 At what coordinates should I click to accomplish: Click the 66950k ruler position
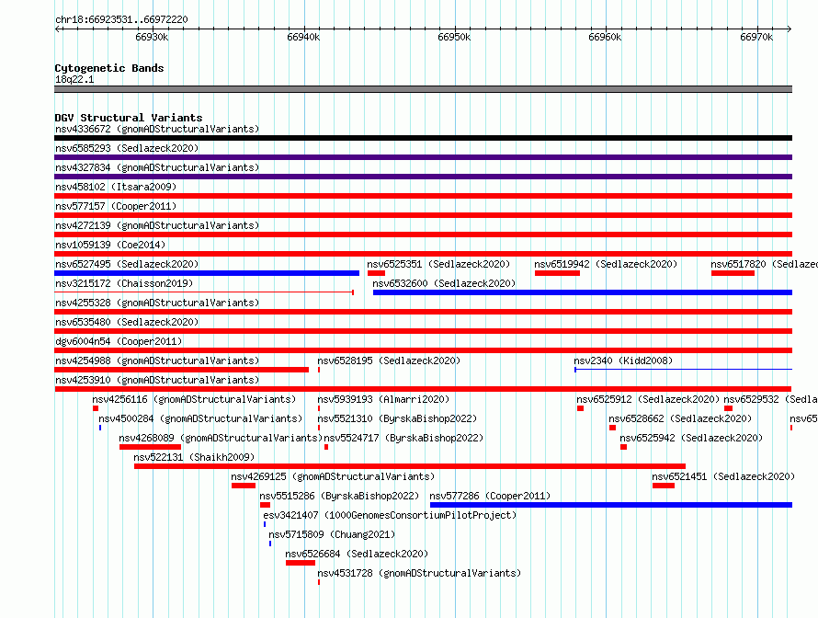tap(454, 37)
